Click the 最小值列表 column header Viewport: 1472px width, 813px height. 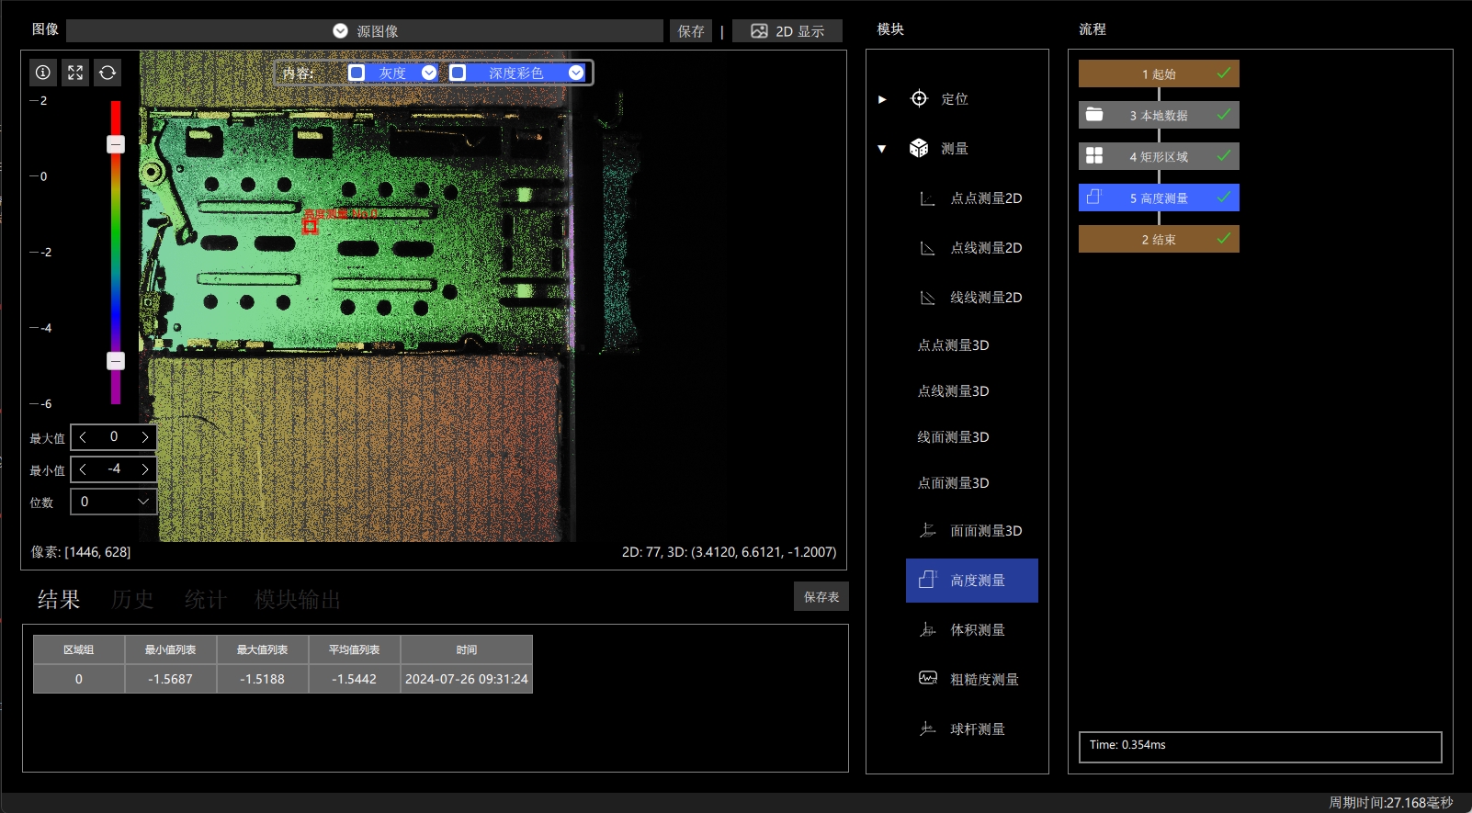(171, 649)
